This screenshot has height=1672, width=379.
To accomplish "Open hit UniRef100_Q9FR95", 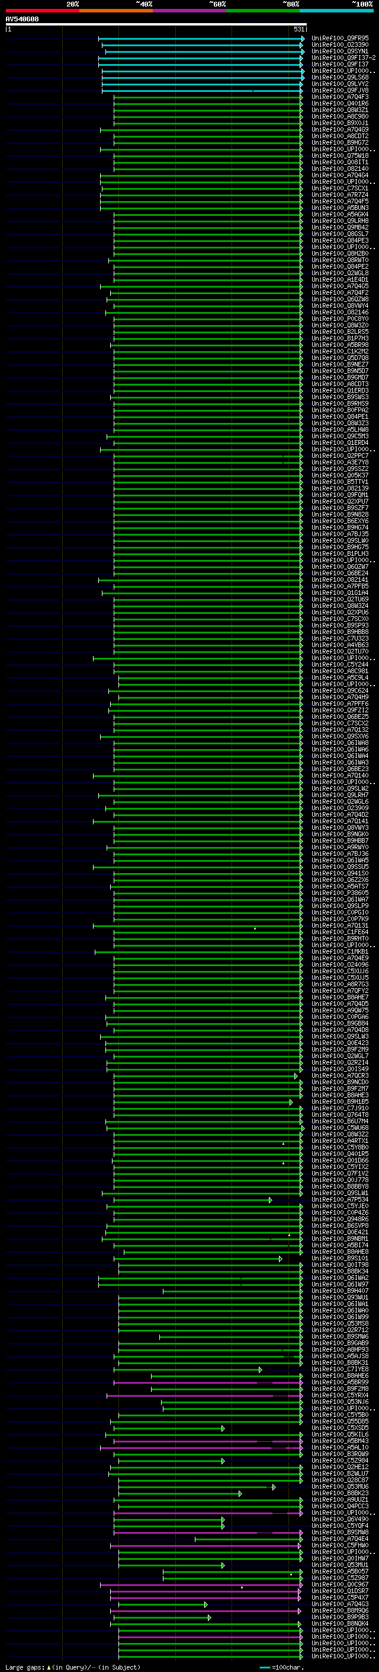I will (x=340, y=39).
